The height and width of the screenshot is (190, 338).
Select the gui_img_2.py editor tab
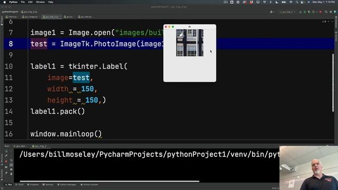point(51,16)
